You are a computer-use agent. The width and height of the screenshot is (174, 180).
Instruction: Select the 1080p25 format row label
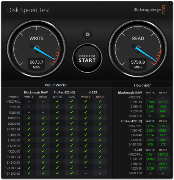pos(14,118)
